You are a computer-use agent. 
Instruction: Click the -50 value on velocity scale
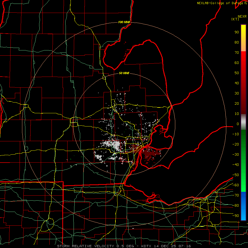[x=236, y=175]
